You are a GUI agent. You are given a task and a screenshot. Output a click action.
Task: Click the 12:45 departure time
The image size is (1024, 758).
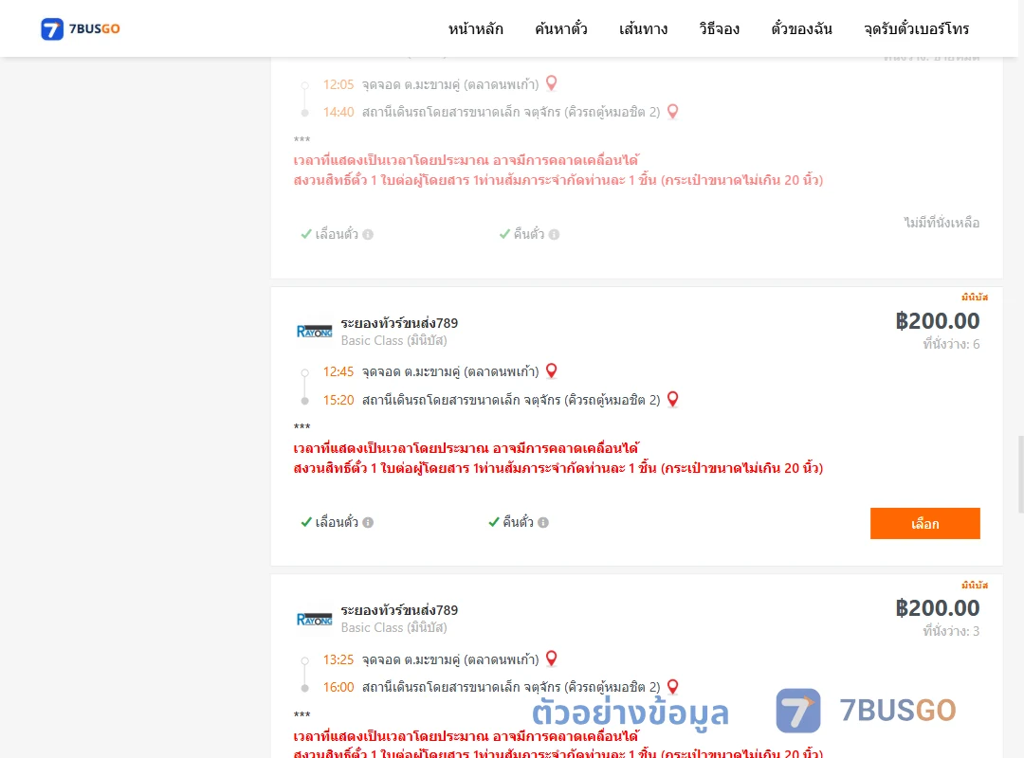pos(338,372)
